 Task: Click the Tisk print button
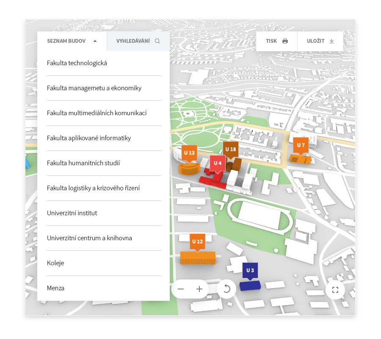coord(276,41)
